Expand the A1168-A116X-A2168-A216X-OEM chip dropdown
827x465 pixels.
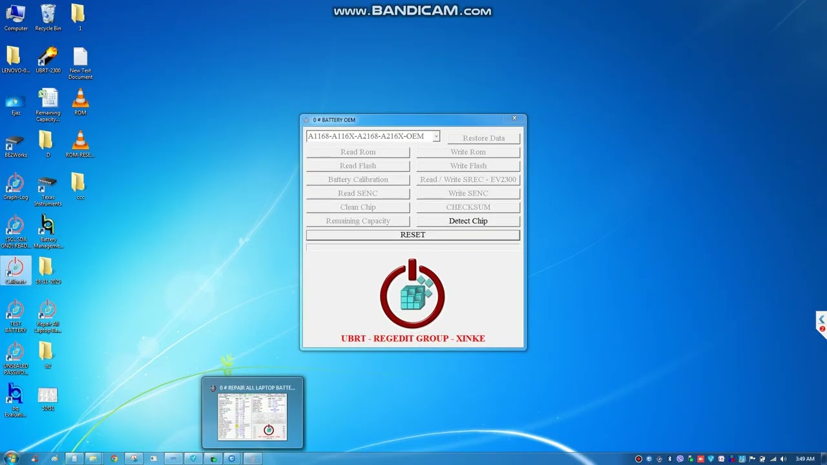click(x=436, y=136)
